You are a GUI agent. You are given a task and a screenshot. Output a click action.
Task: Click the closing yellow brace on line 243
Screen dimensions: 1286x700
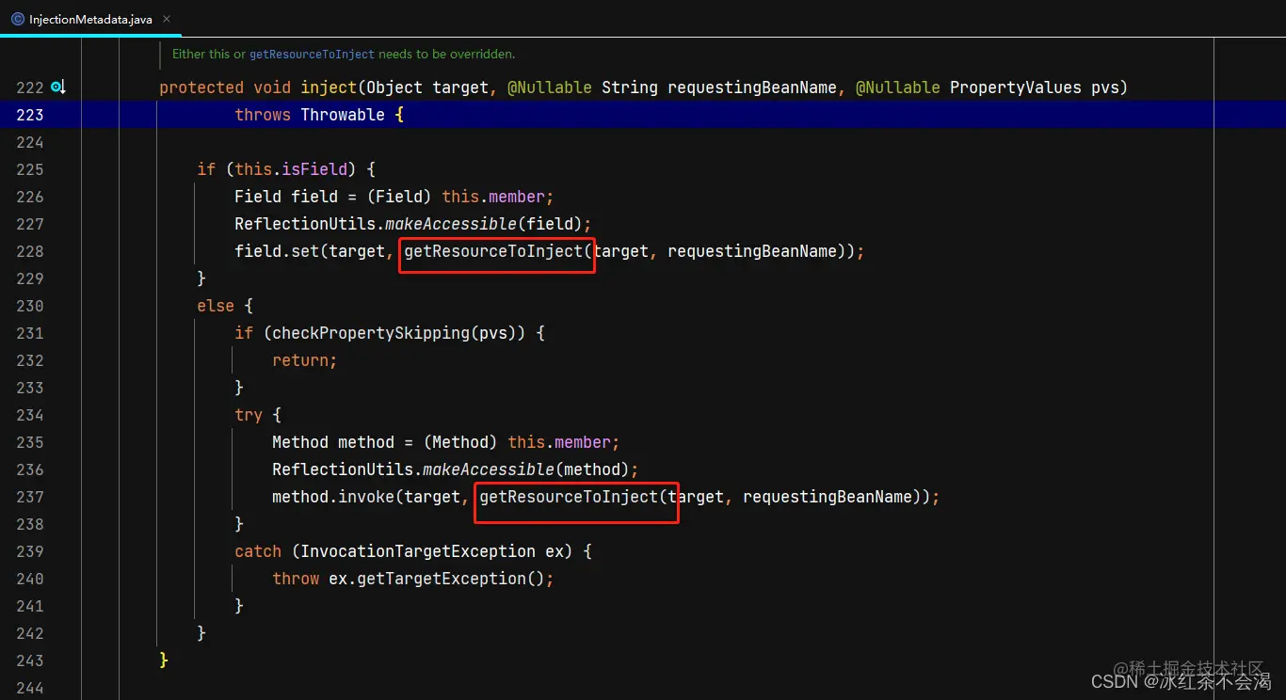(164, 660)
